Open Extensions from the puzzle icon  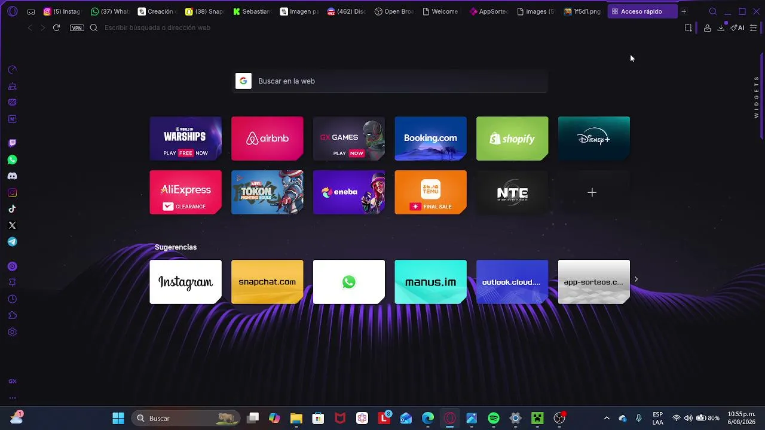coord(12,315)
